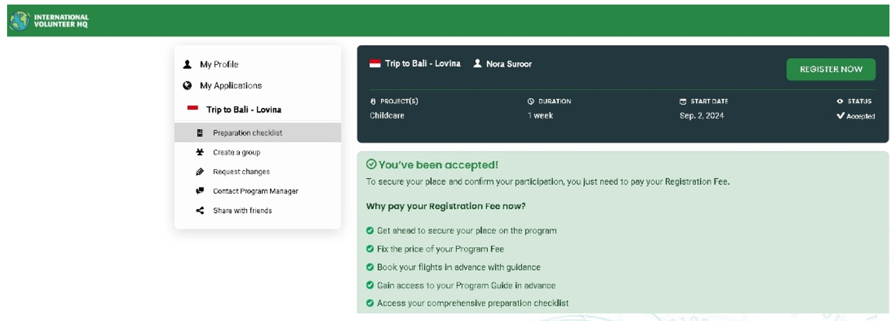Image resolution: width=894 pixels, height=321 pixels.
Task: Click the Request changes pencil icon
Action: point(200,172)
